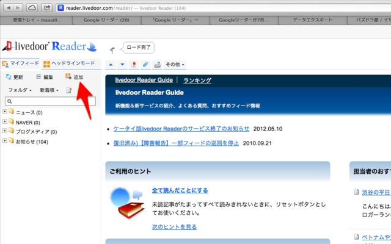Screen dimensions: 391x244
Task: Switch to the 「Google リーダー」 browser tab
Action: [x=175, y=20]
